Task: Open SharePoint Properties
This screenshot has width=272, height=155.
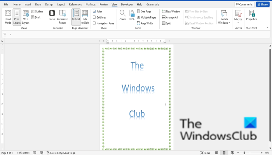Action: 251,15
